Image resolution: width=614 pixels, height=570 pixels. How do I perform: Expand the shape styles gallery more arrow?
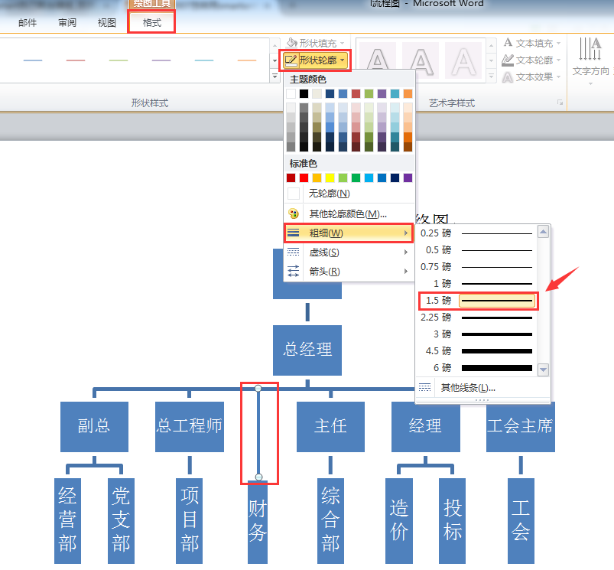(x=275, y=76)
